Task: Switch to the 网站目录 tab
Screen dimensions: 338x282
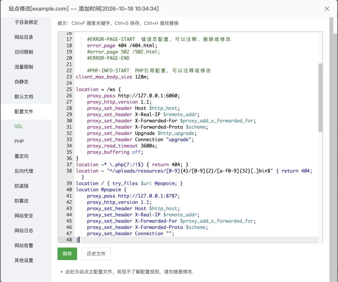Action: pos(24,37)
